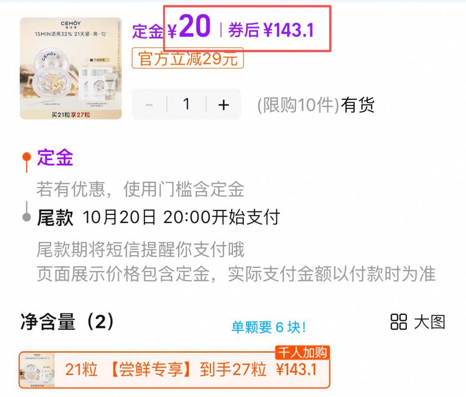
Task: Tap the 定金 label beside the price
Action: (x=148, y=32)
